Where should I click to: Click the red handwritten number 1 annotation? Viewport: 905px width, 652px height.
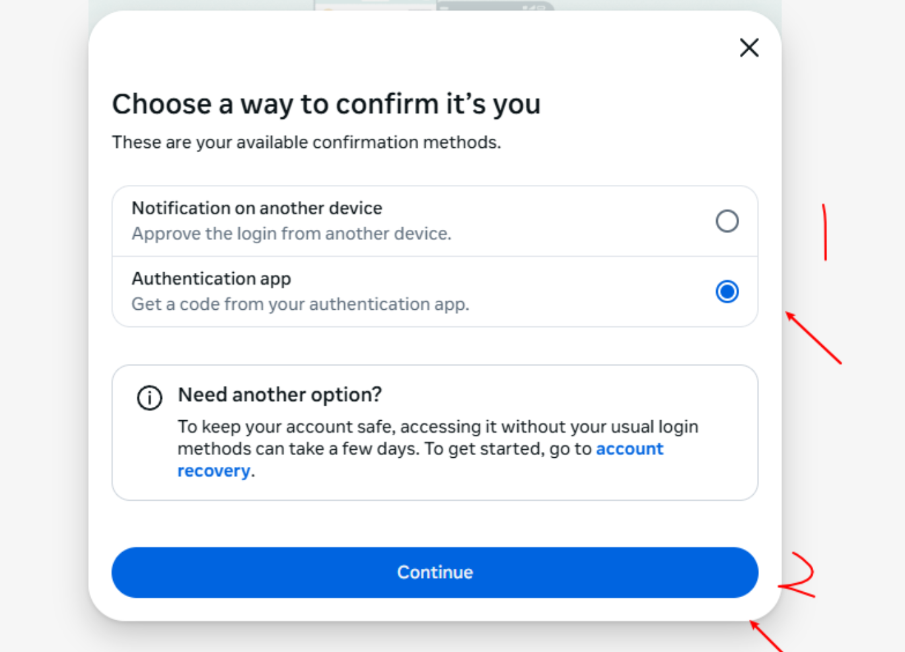pos(824,232)
